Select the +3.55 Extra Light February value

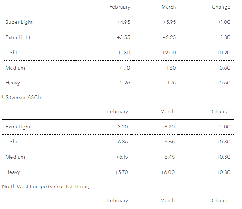coord(123,37)
